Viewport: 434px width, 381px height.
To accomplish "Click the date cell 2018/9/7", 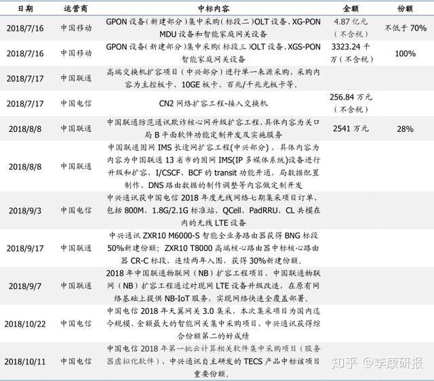I will [25, 286].
